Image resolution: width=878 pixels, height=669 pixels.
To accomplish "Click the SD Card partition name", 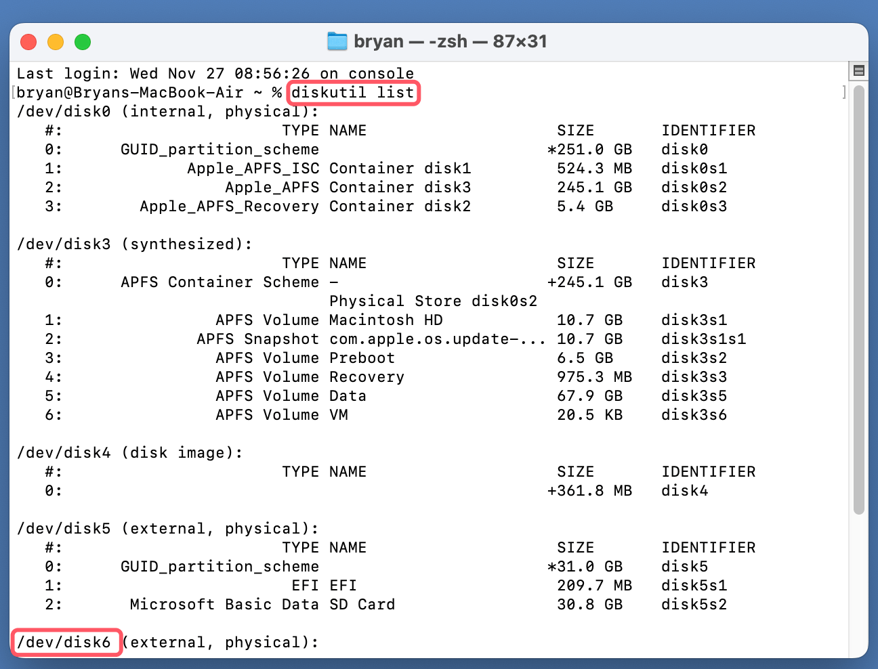I will (362, 604).
